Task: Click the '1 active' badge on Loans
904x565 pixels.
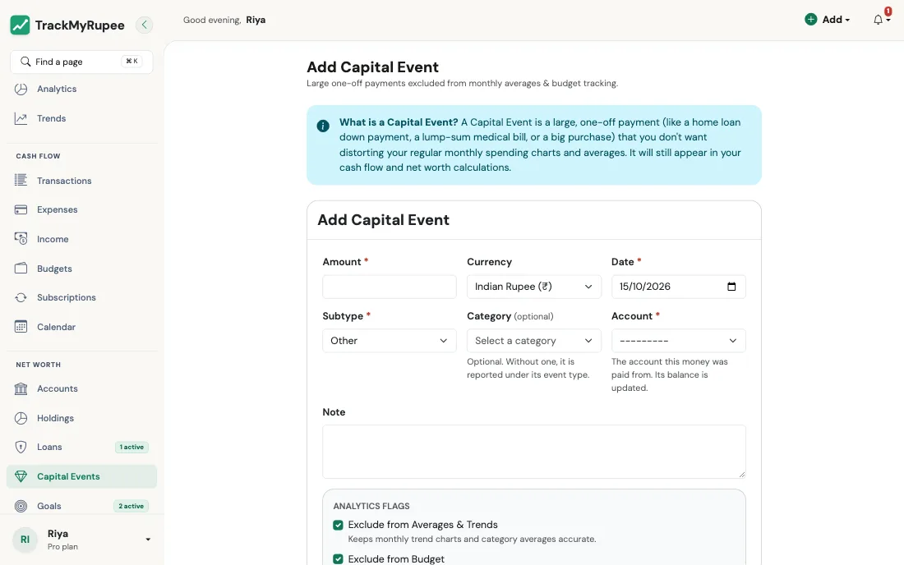Action: pyautogui.click(x=131, y=447)
